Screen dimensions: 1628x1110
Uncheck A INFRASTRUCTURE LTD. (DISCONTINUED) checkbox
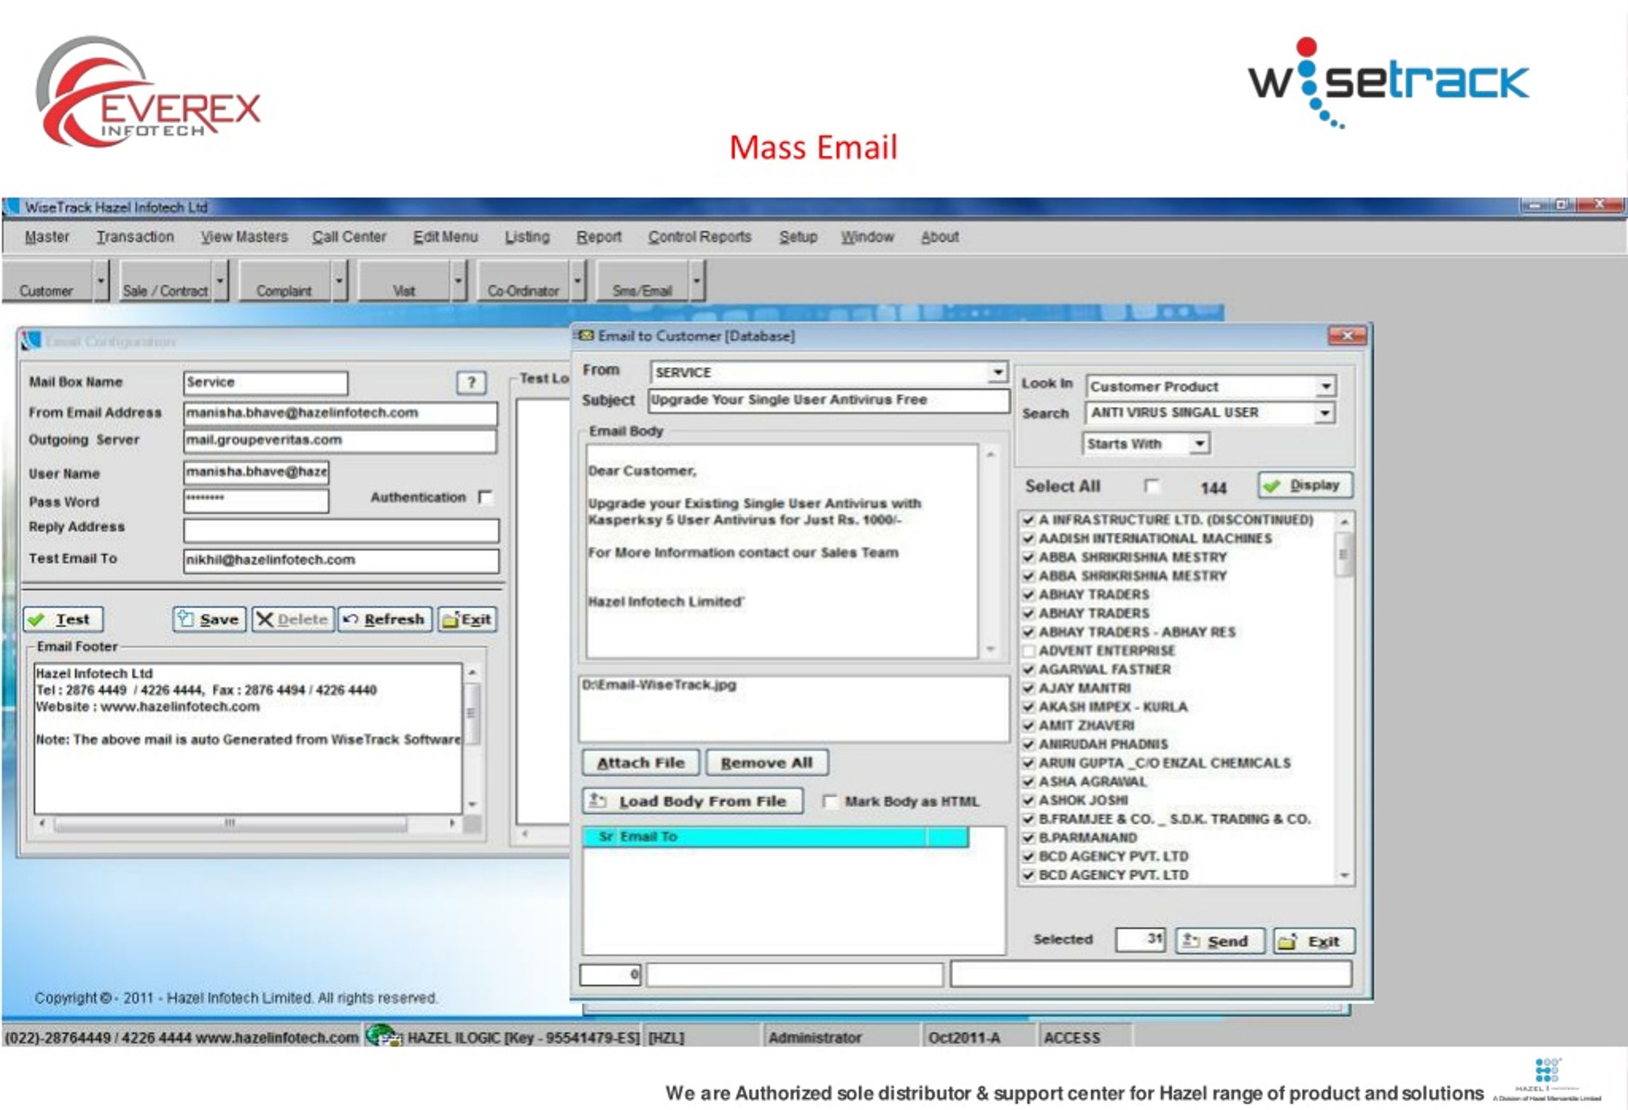[x=1028, y=520]
